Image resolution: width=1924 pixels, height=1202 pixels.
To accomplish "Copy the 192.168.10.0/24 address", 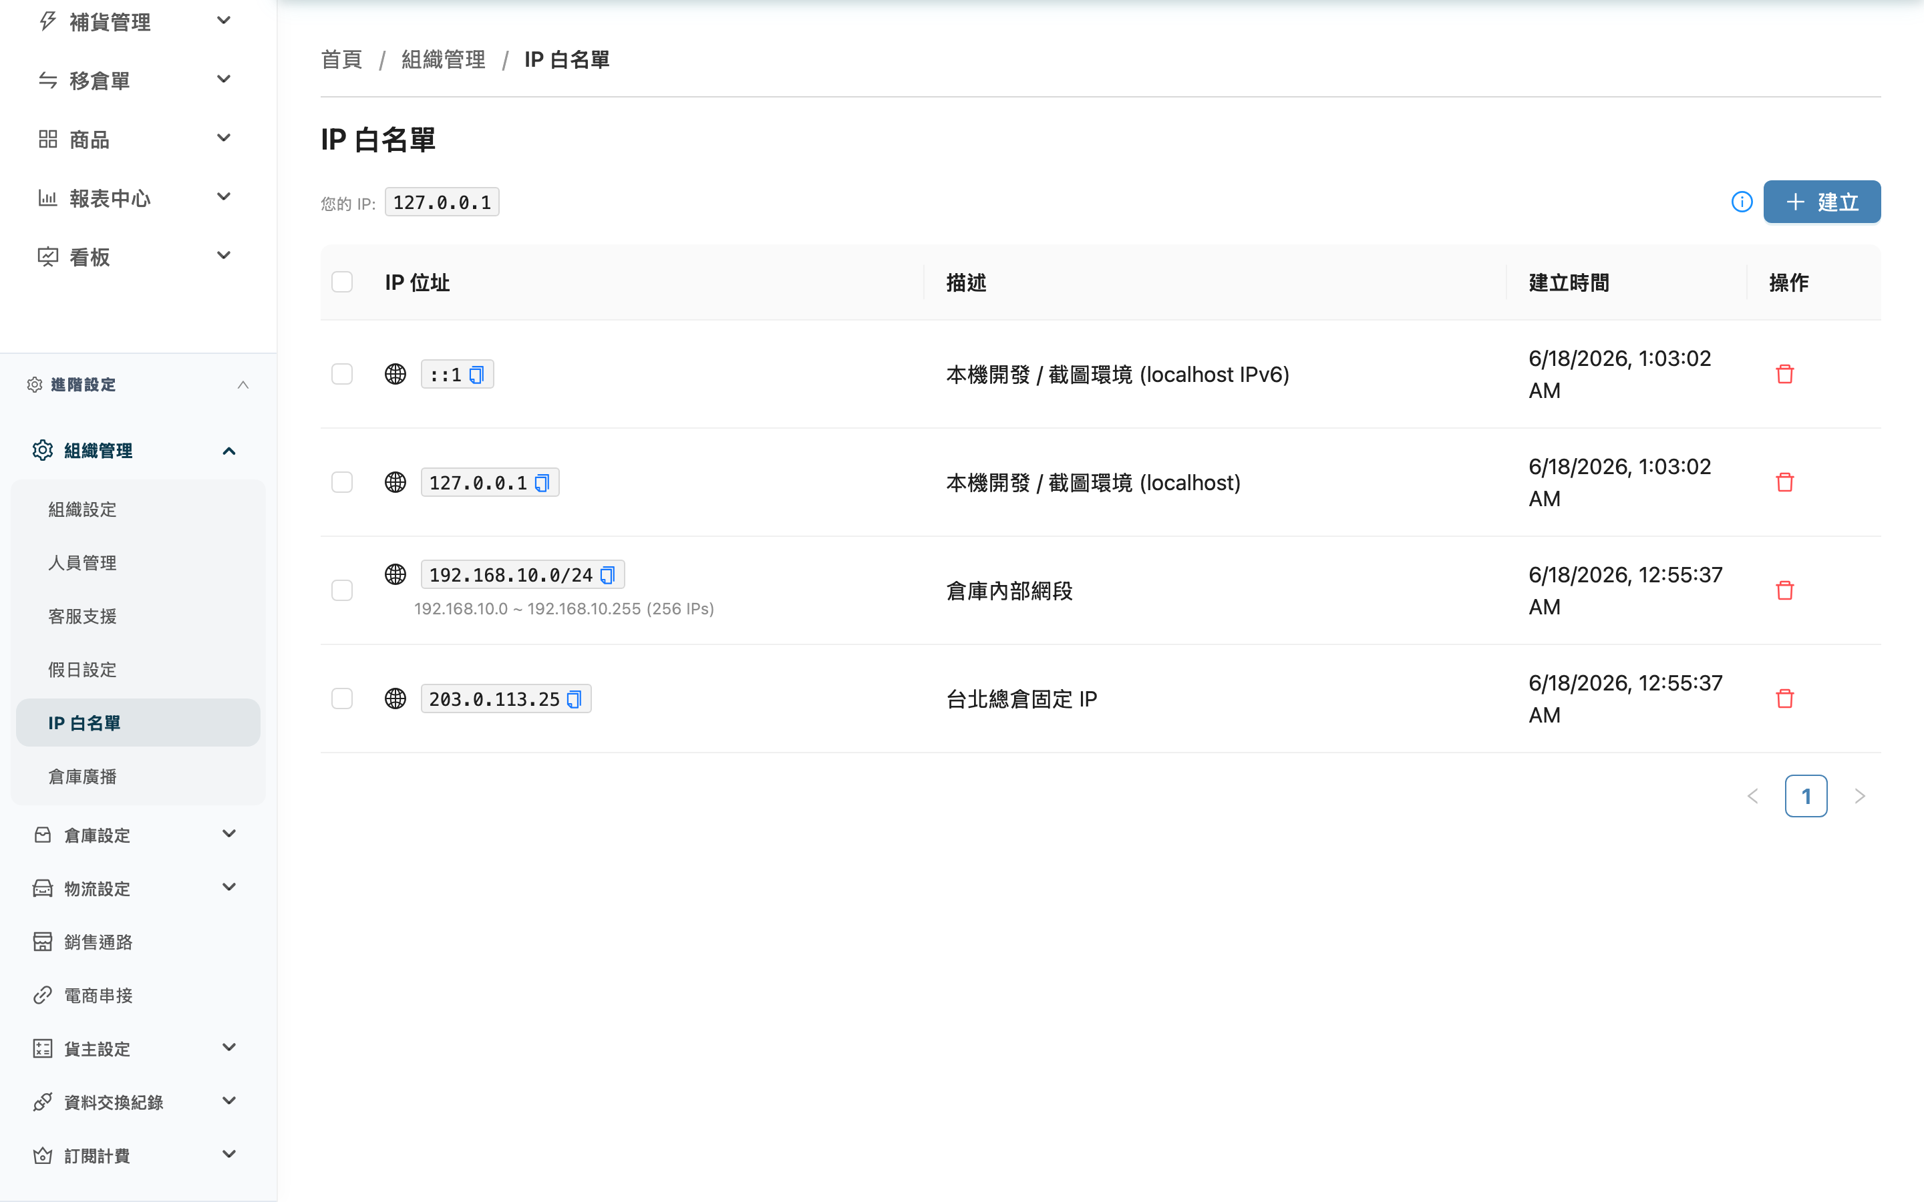I will (607, 575).
